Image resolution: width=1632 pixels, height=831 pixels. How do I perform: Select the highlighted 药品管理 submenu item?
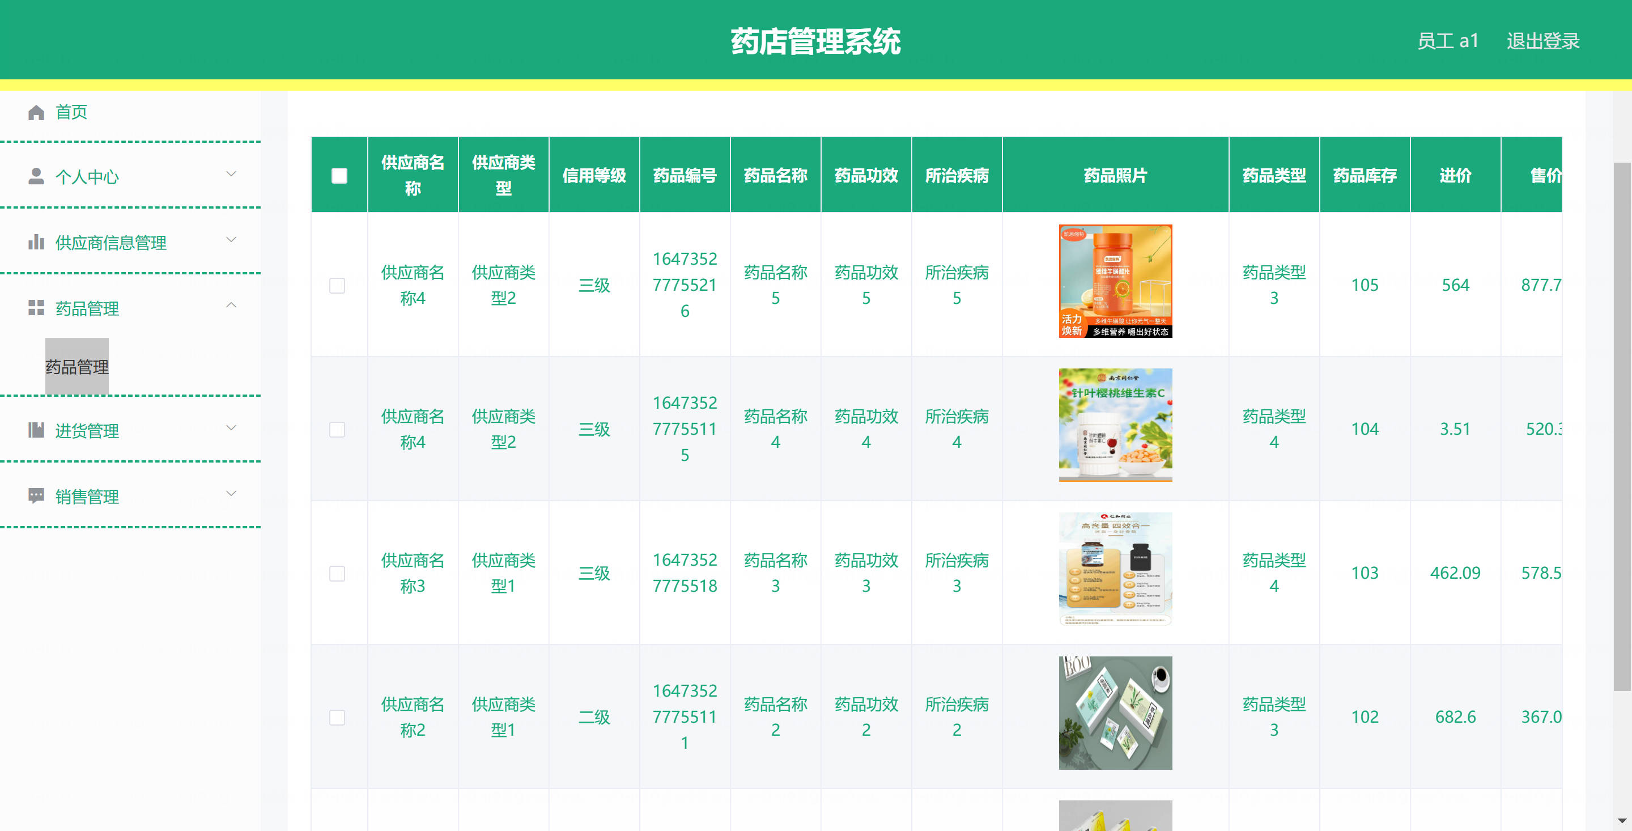pos(76,367)
